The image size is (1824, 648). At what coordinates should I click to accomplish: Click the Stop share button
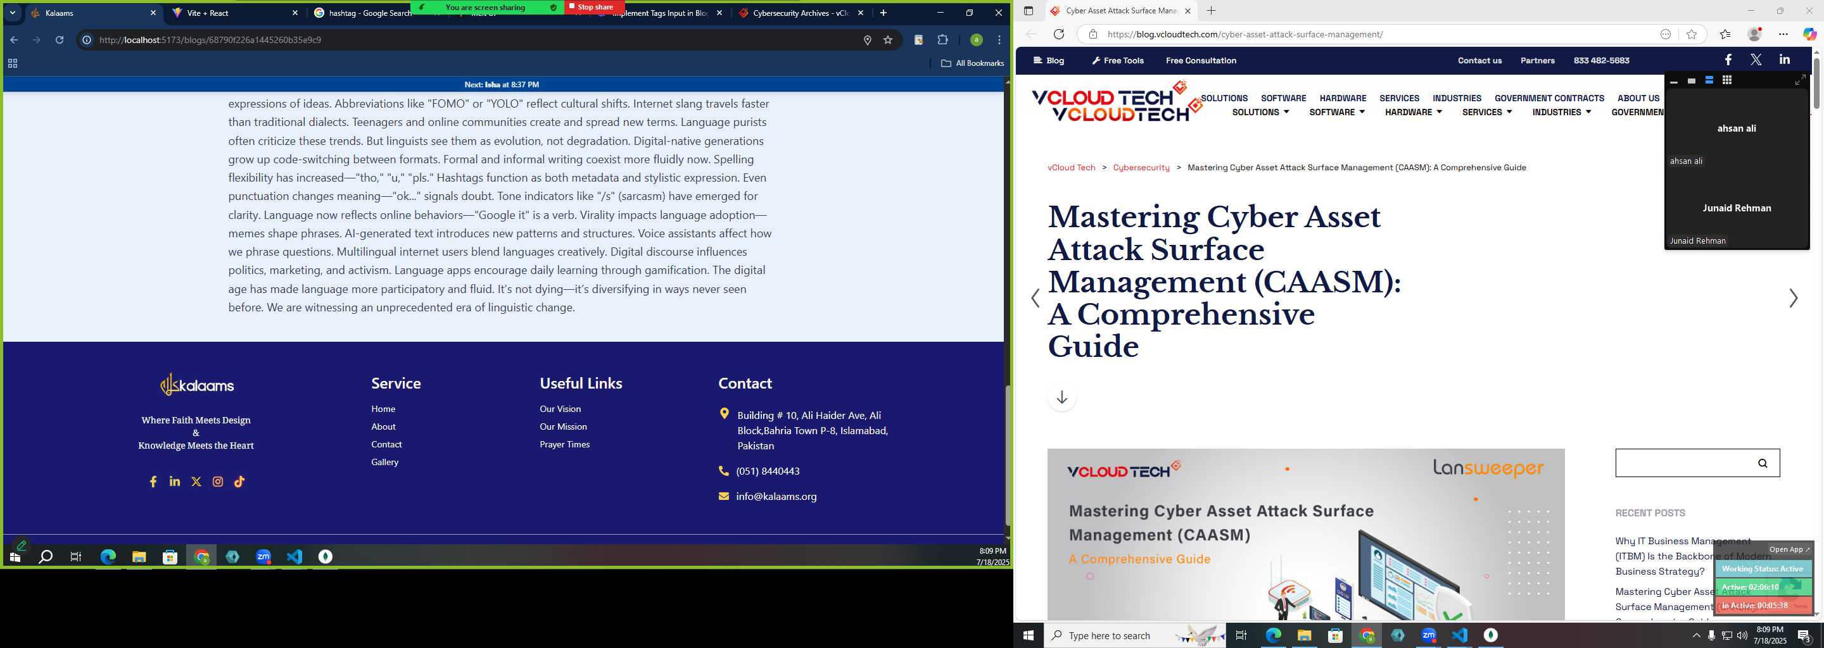coord(595,7)
